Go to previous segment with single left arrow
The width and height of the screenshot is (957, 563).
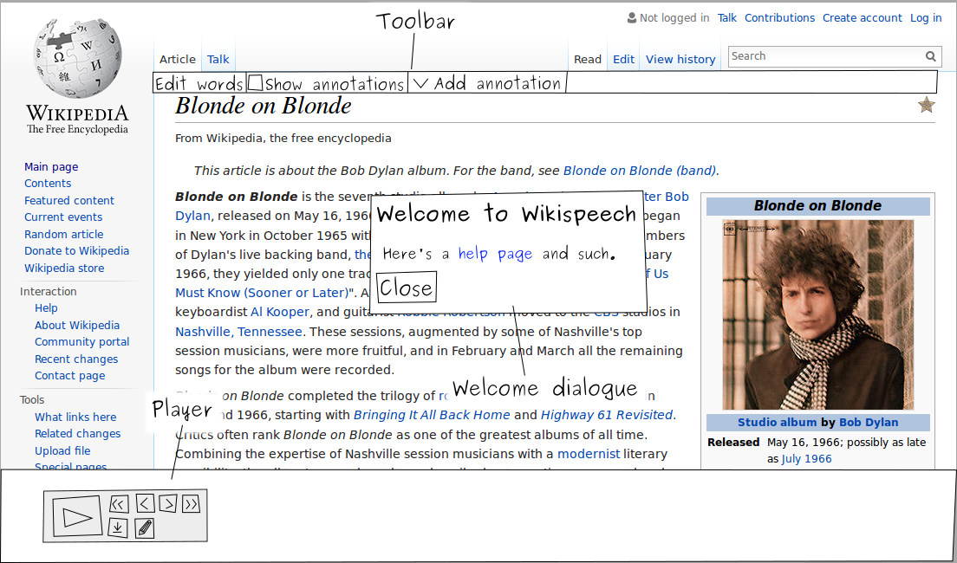click(145, 503)
